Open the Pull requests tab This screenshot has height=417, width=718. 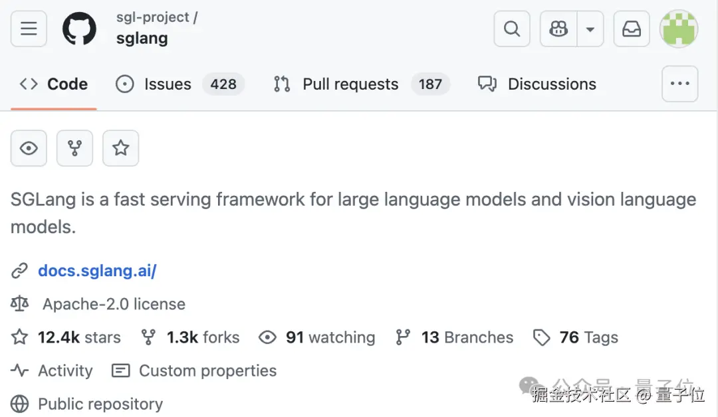(350, 84)
